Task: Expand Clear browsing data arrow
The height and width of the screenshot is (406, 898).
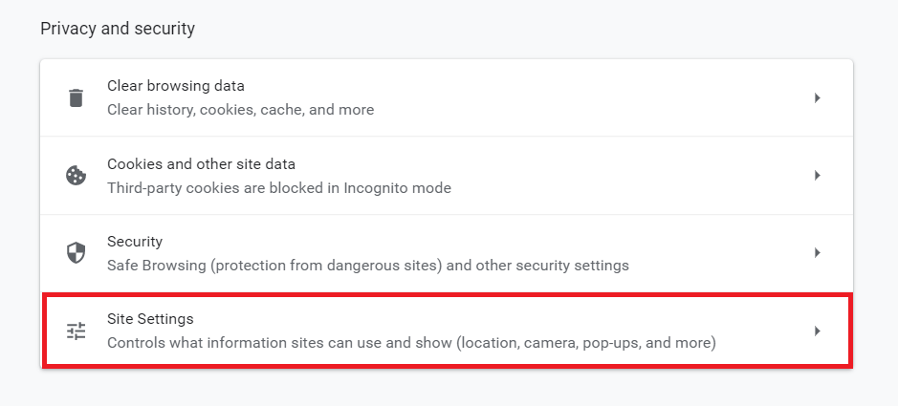Action: [817, 97]
